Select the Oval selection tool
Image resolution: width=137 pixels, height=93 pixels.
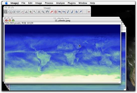pos(10,12)
